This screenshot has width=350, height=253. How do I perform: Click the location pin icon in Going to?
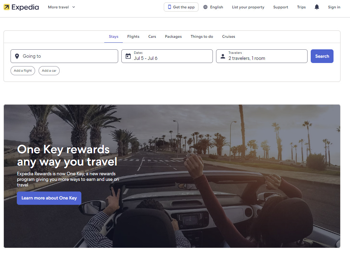[17, 56]
